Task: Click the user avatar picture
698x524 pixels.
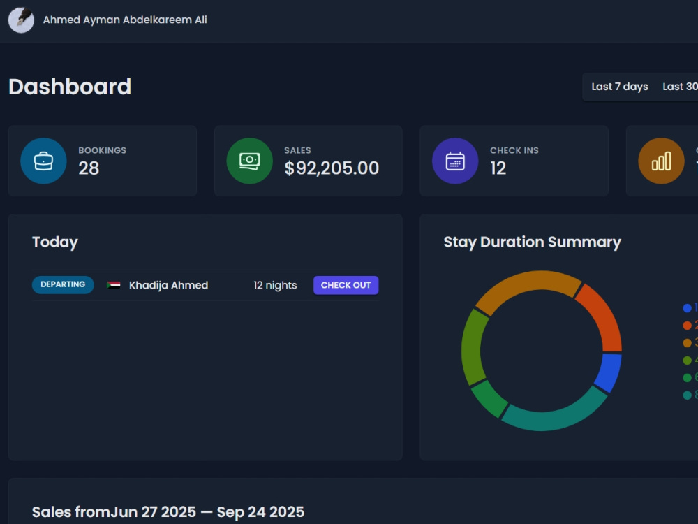Action: [x=21, y=20]
